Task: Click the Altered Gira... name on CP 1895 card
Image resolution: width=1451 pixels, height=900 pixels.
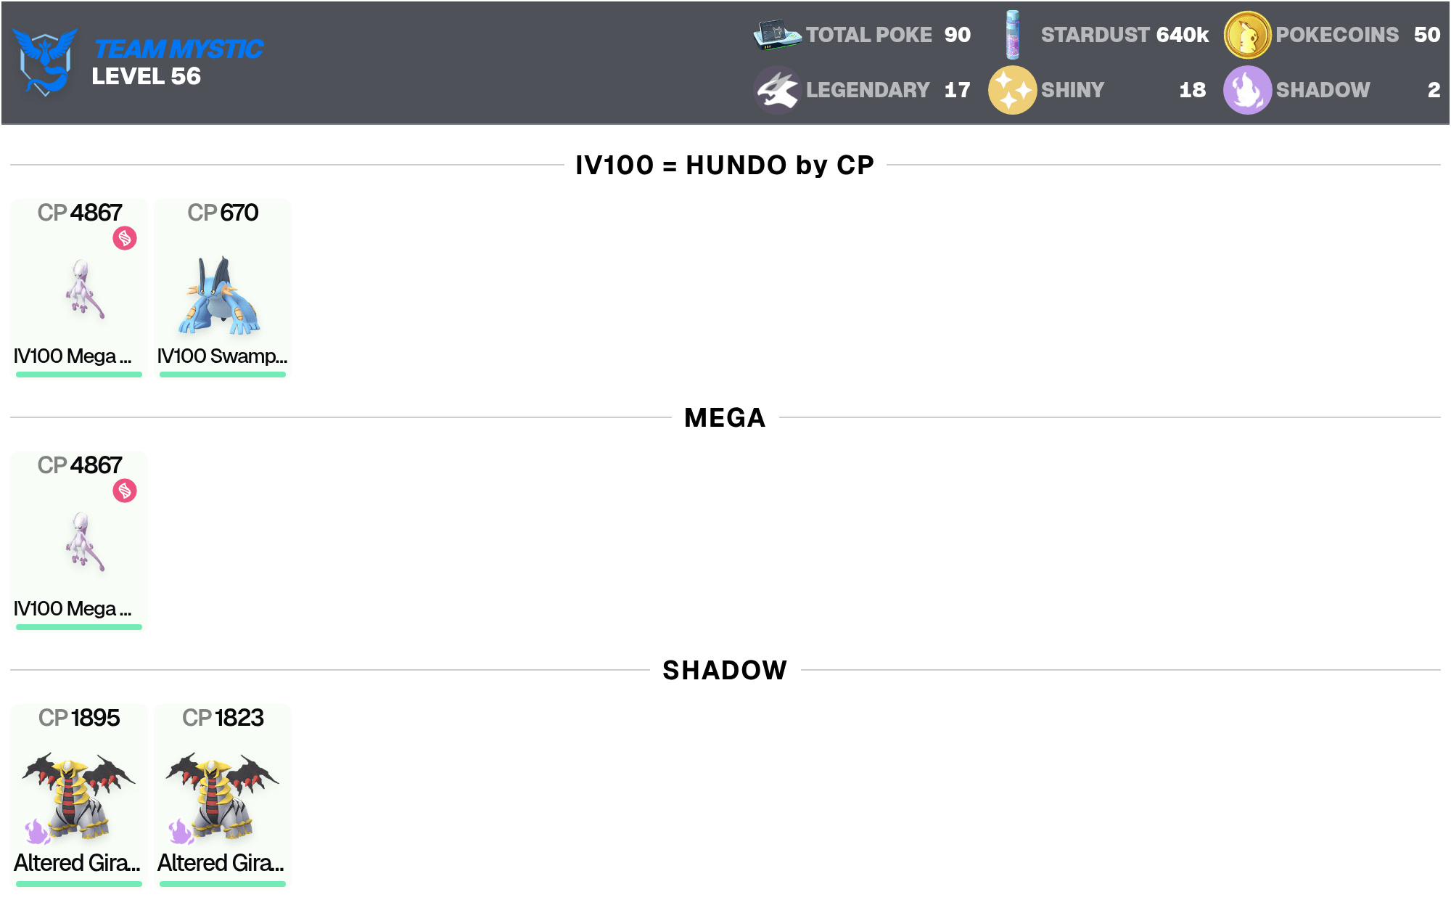Action: [x=77, y=862]
